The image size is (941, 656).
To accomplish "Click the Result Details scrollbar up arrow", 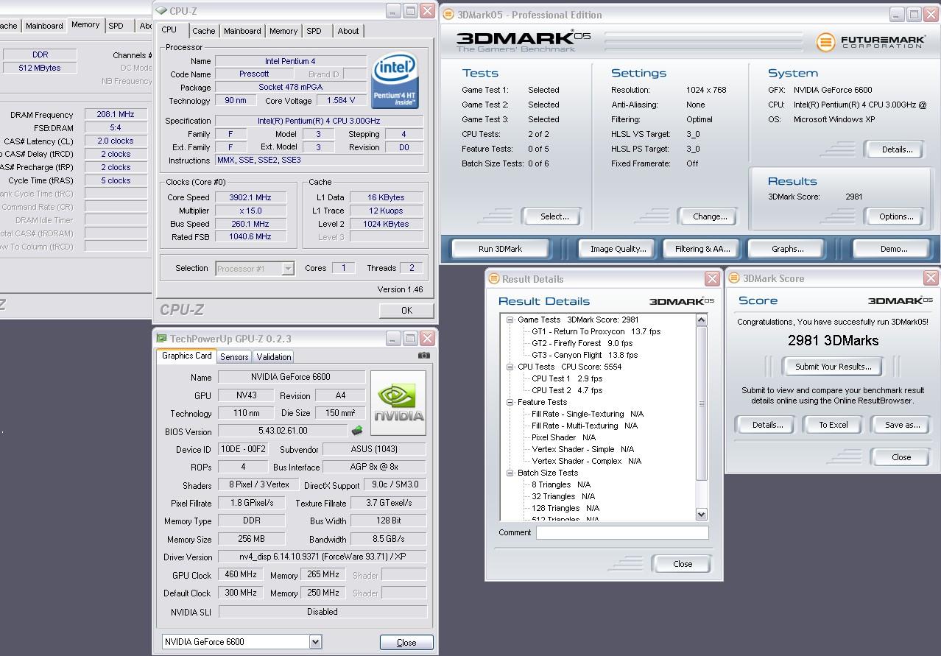I will click(x=701, y=320).
